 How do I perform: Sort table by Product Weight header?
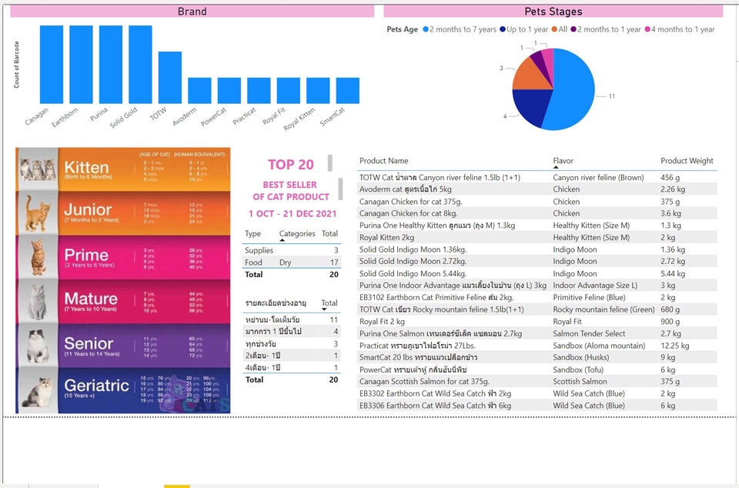tap(687, 161)
